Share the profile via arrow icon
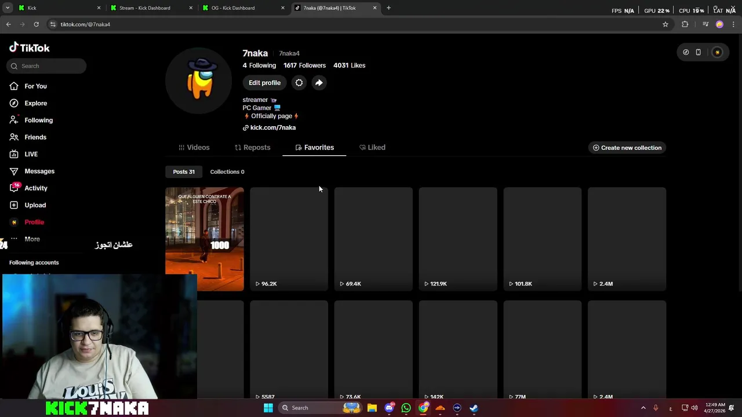This screenshot has height=417, width=742. 319,83
